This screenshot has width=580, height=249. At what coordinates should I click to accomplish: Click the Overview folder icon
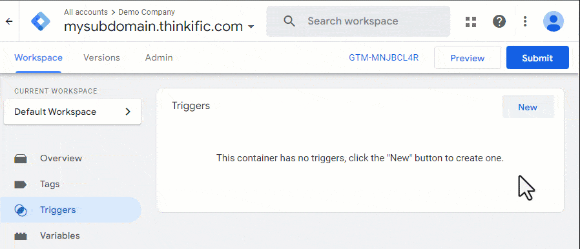pyautogui.click(x=21, y=159)
